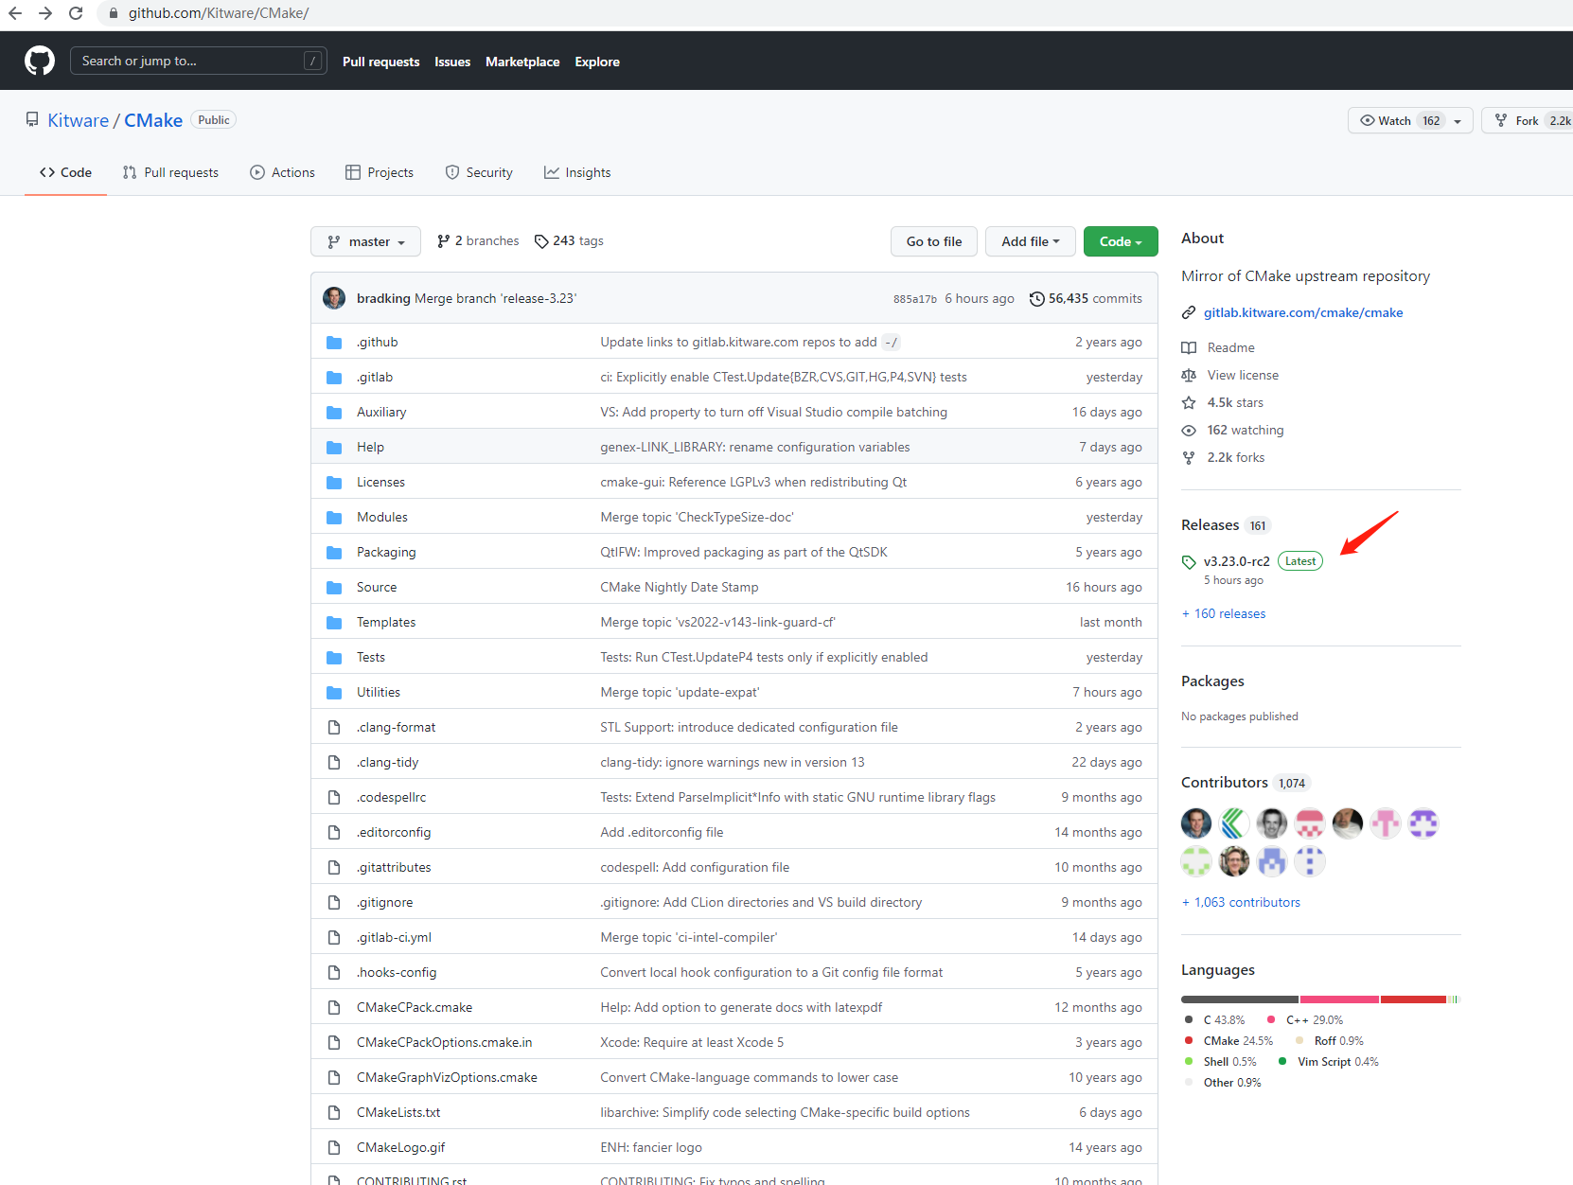This screenshot has width=1573, height=1185.
Task: Open the + 160 releases link
Action: pos(1224,614)
